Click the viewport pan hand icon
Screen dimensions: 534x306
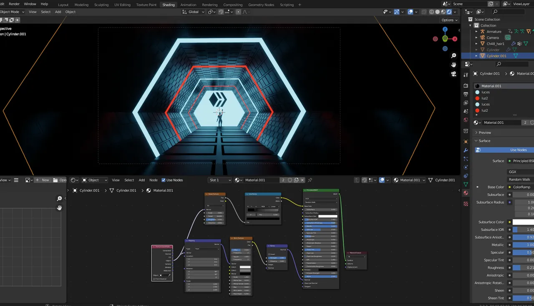pos(453,65)
